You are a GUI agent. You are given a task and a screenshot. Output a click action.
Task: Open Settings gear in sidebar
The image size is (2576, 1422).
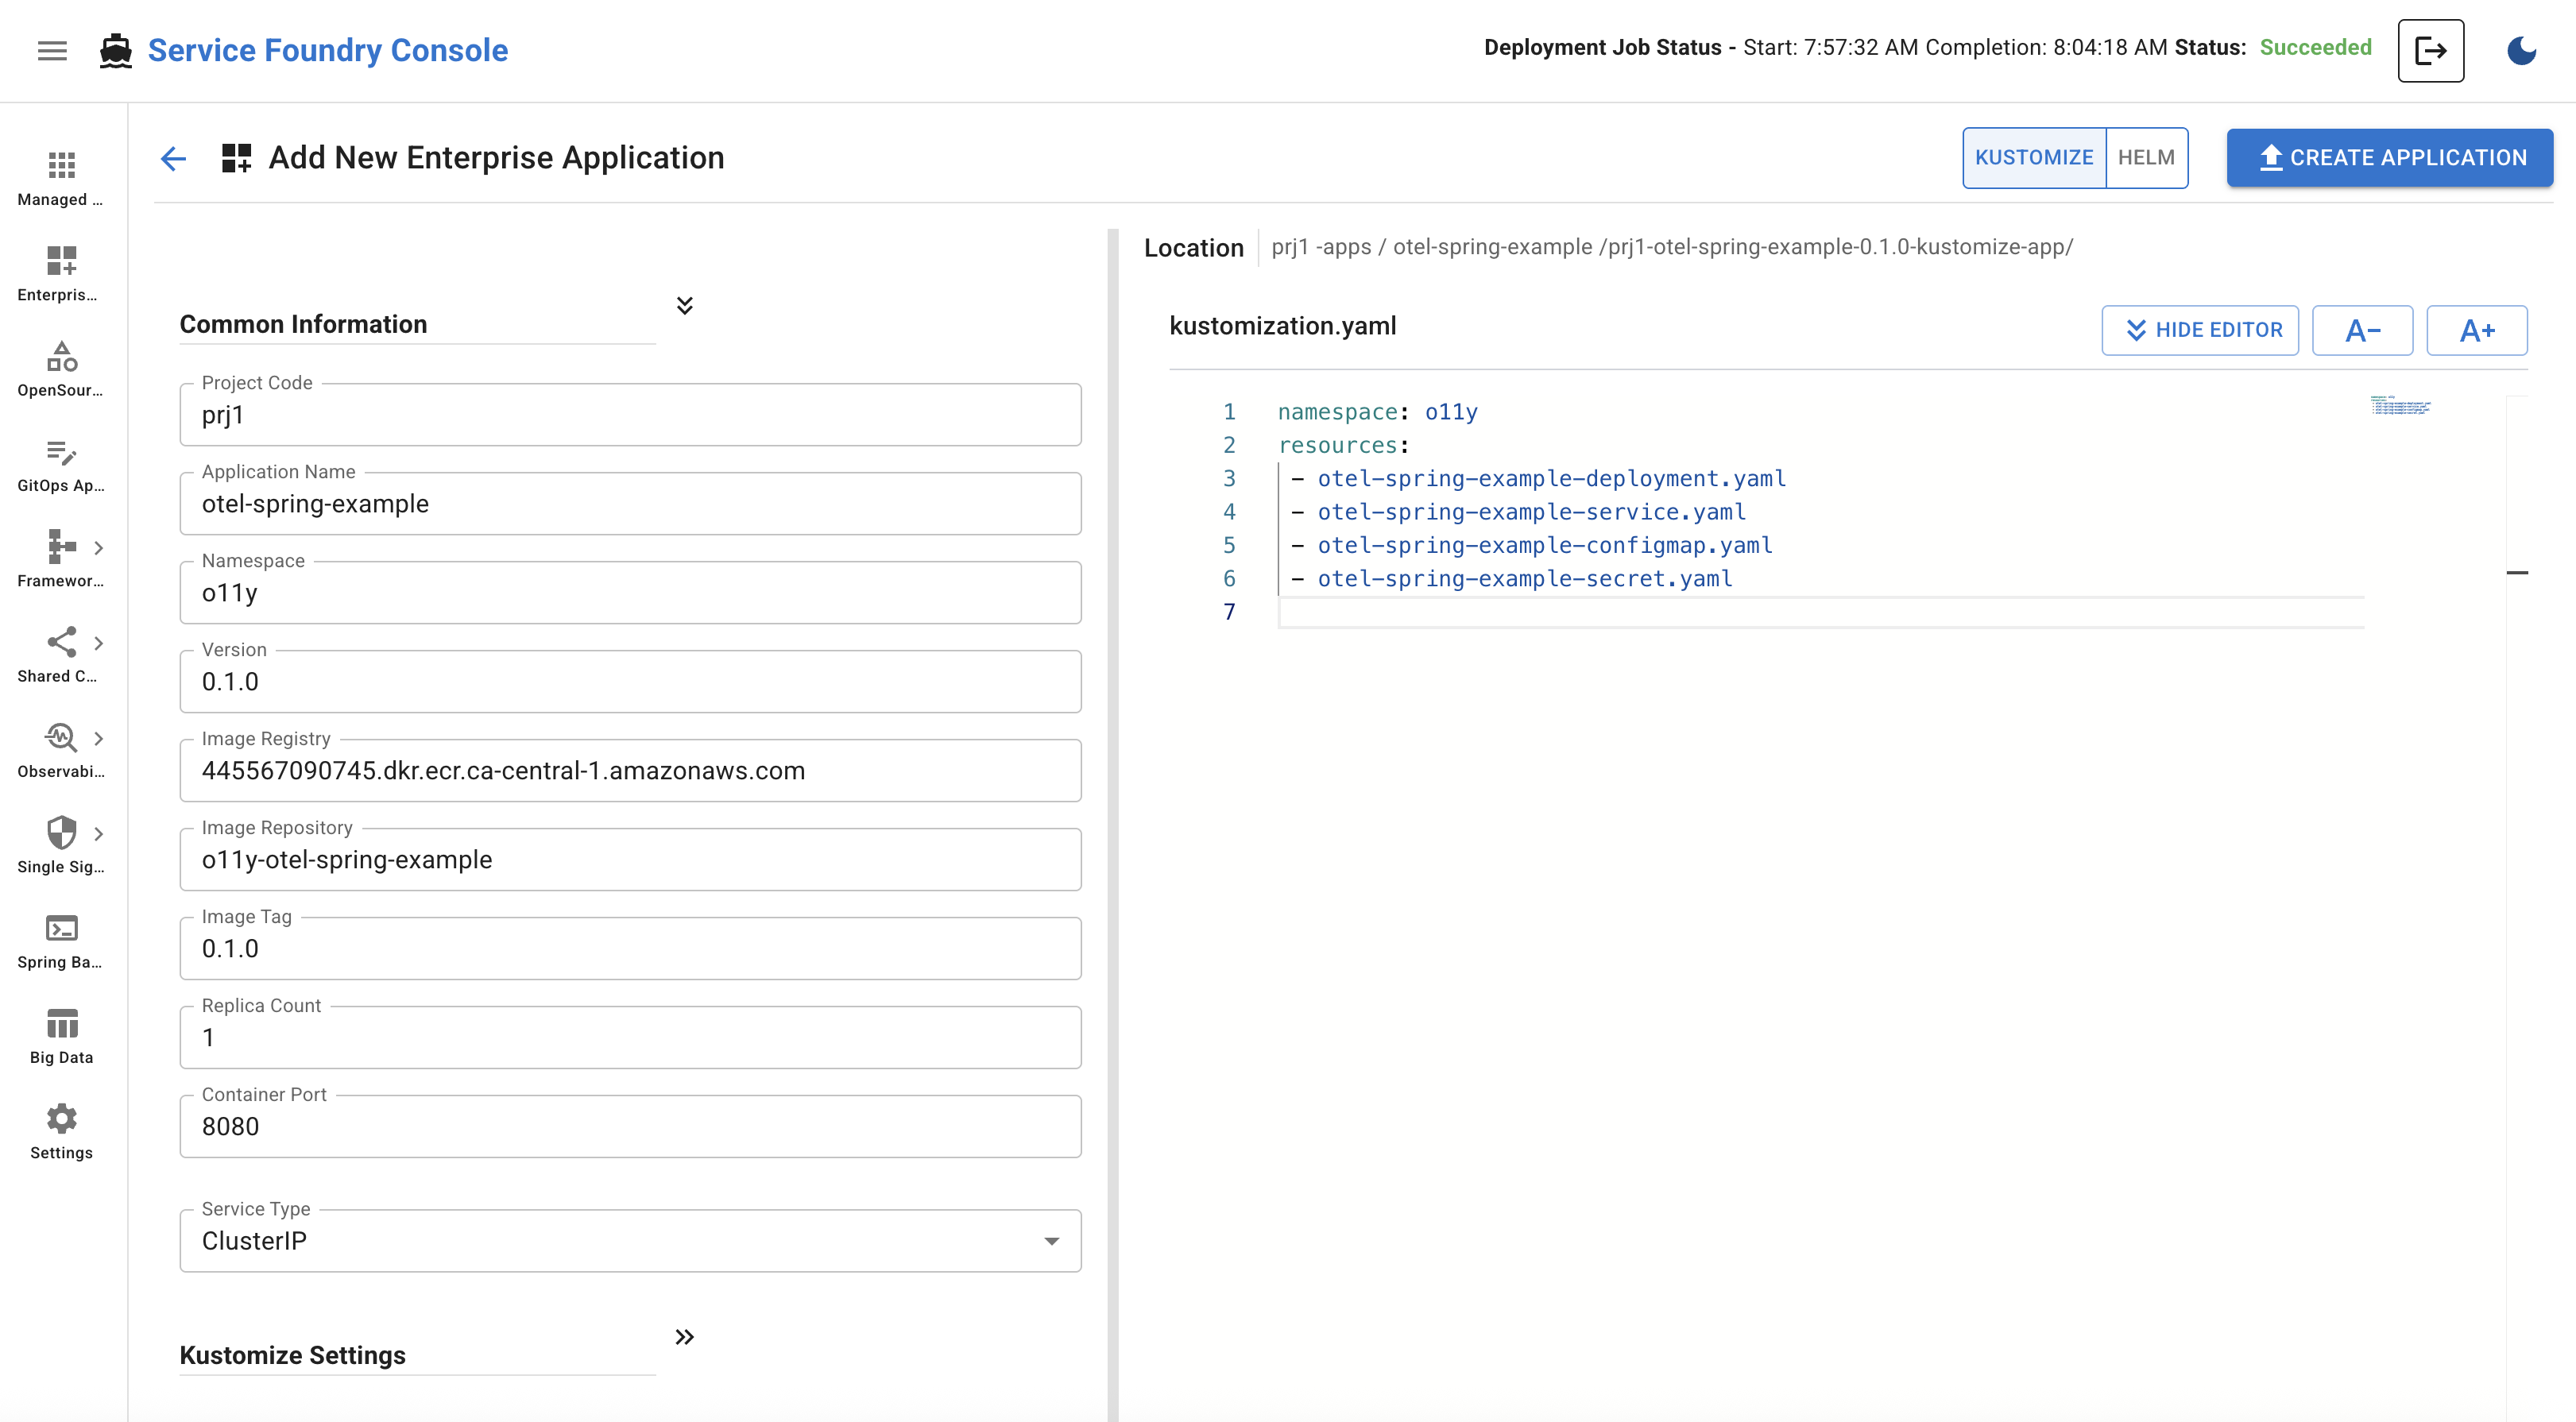(61, 1118)
